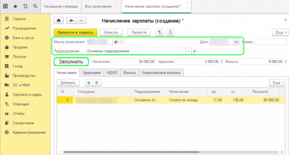Select the Удержания tab
This screenshot has width=289, height=155.
pos(91,73)
